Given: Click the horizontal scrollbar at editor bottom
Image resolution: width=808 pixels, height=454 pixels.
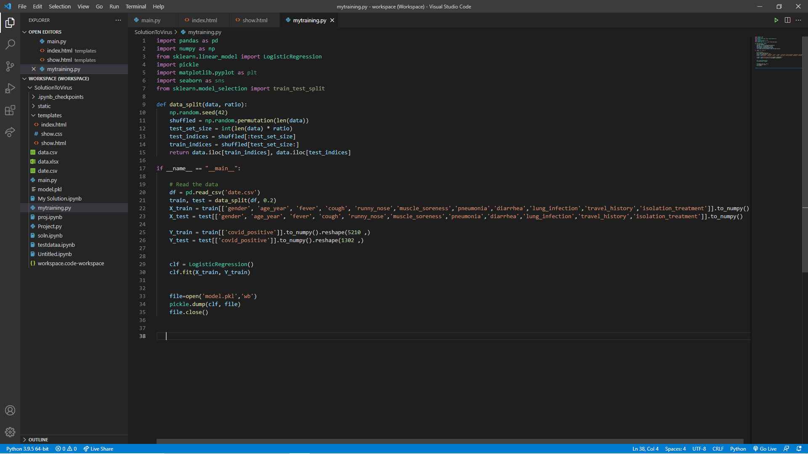Looking at the screenshot, I should click(449, 441).
